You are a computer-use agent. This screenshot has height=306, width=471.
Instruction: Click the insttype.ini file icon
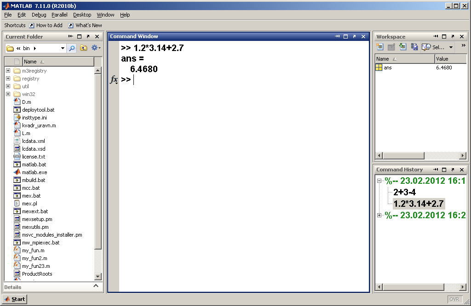tap(17, 117)
